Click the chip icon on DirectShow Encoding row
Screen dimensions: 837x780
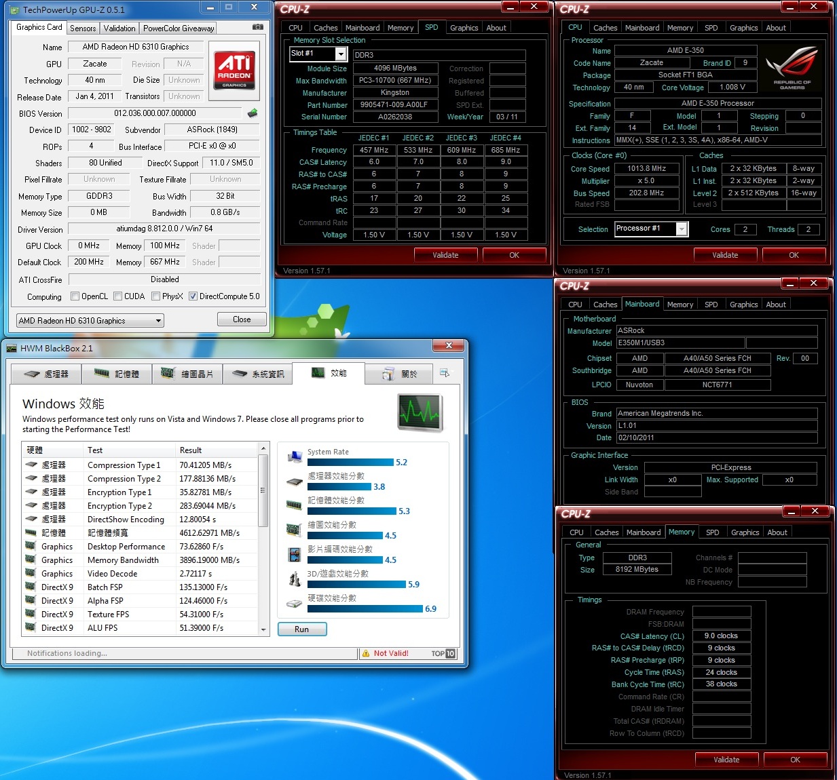(31, 520)
